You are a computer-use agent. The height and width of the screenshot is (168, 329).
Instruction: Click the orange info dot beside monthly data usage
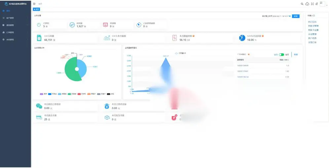click(x=194, y=36)
